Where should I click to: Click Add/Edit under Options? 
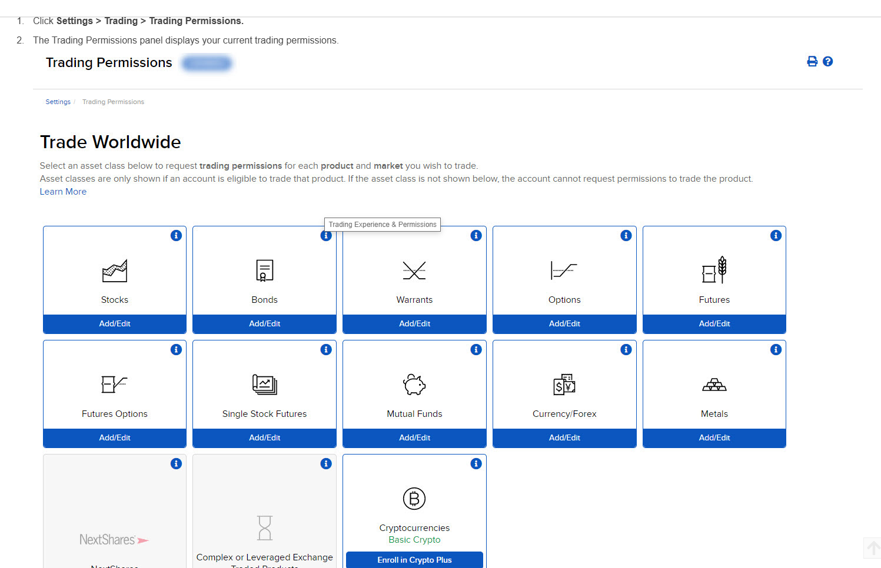click(x=564, y=324)
